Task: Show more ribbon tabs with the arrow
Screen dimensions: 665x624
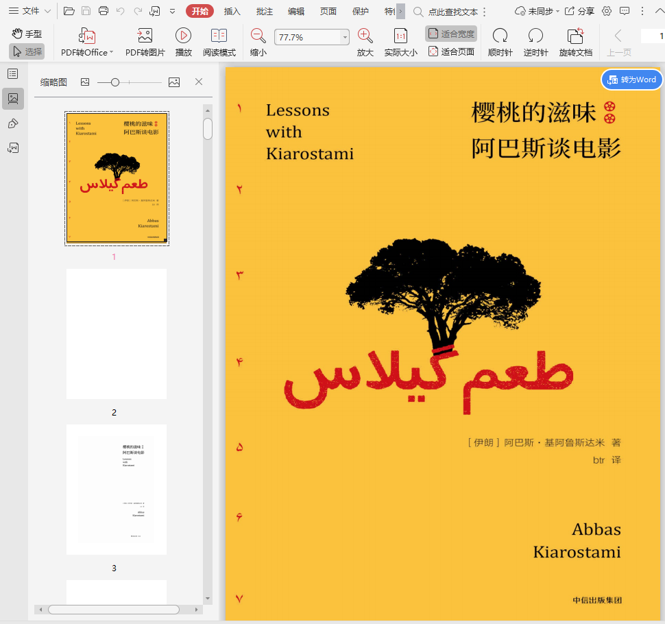Action: (400, 12)
